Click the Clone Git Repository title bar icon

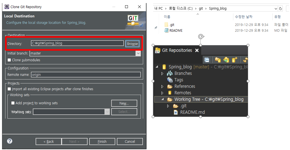[7, 7]
